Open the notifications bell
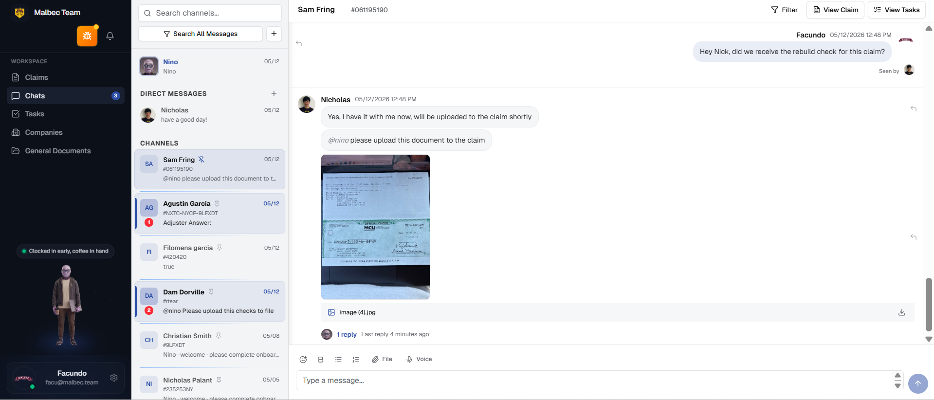934x400 pixels. [110, 36]
